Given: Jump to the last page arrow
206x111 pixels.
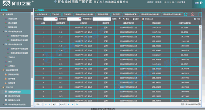Looking at the screenshot, I should pos(72,105).
